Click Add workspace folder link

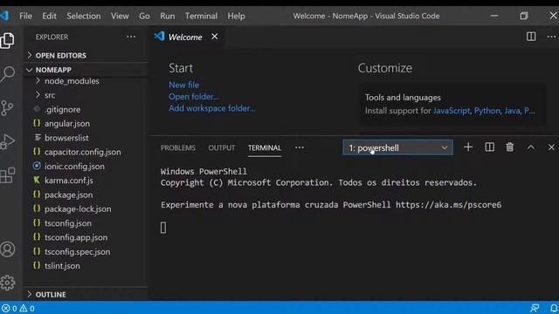coord(211,108)
